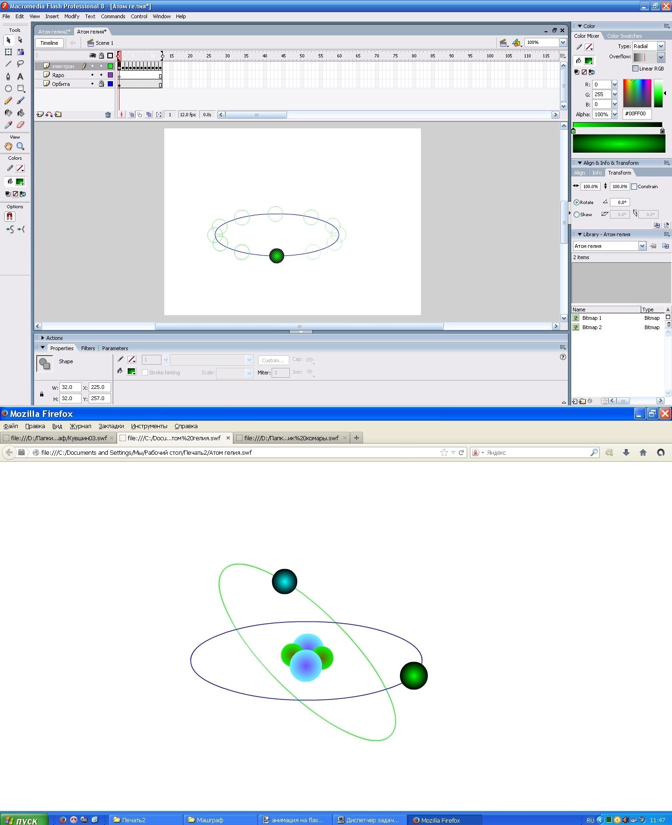The image size is (672, 825).
Task: Unlock the Орбита layer
Action: [x=101, y=84]
